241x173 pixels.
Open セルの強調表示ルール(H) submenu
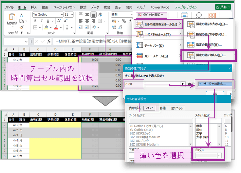coord(158,24)
